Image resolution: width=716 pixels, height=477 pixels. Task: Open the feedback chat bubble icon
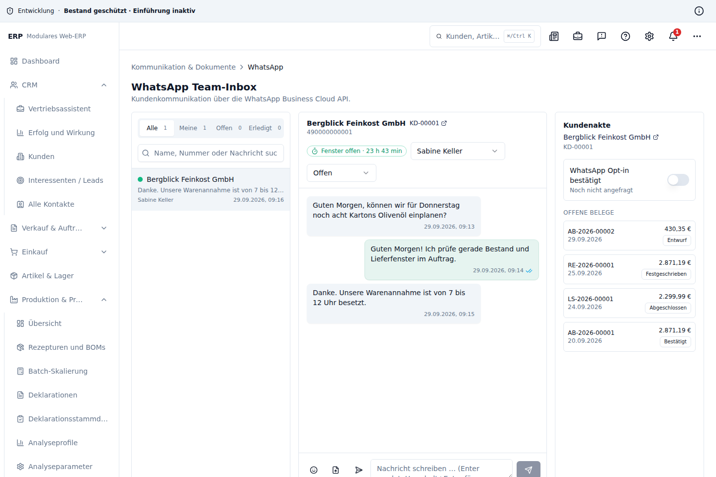pos(602,36)
